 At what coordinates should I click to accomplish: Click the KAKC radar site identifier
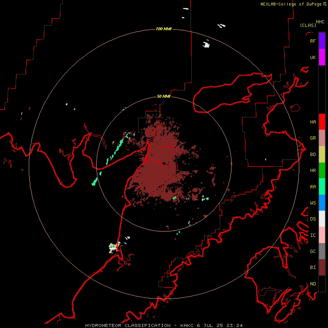coord(187,325)
